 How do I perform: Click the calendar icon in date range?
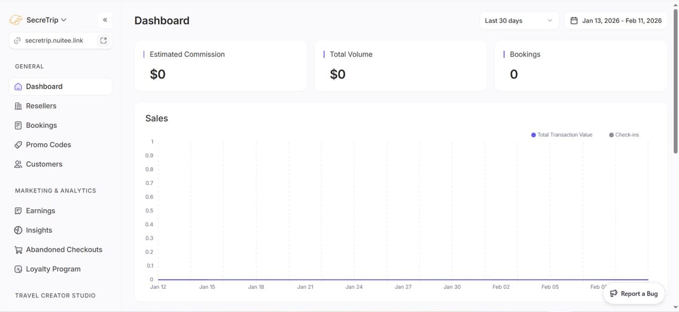click(x=573, y=21)
